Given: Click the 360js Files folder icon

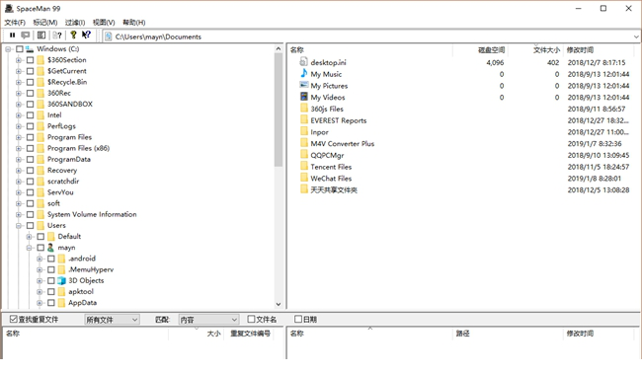Looking at the screenshot, I should [304, 109].
